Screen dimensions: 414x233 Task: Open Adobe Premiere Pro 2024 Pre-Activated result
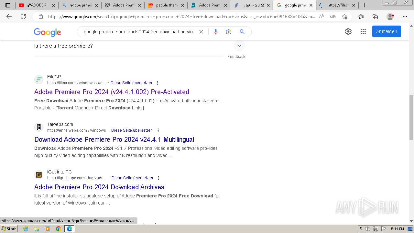(112, 92)
